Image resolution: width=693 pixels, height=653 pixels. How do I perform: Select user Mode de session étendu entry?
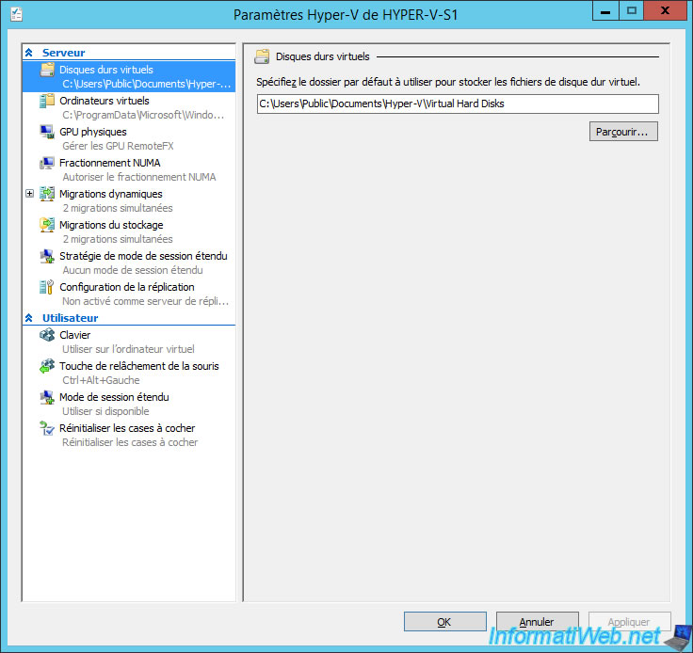[129, 404]
